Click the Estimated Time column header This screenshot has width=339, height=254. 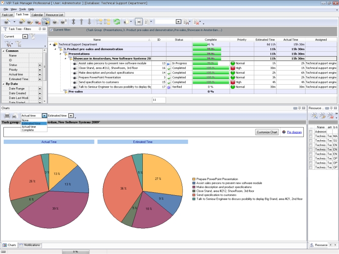265,40
